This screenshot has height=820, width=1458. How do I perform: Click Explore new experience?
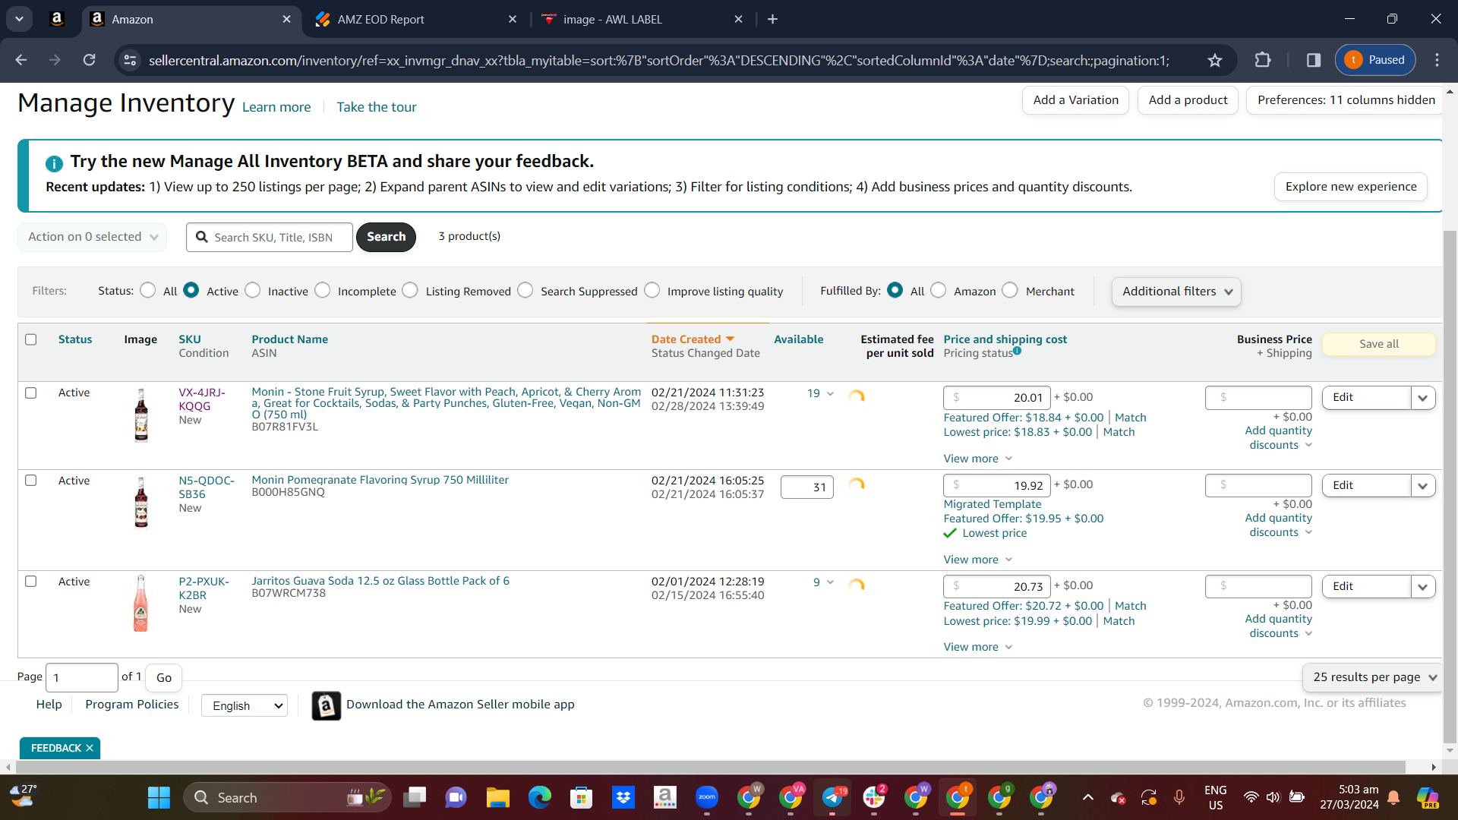[x=1351, y=187]
